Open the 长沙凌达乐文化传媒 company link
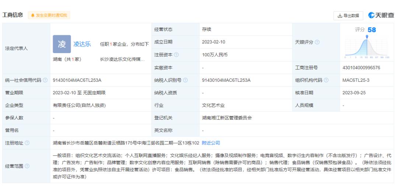The height and width of the screenshot is (186, 398). click(122, 59)
